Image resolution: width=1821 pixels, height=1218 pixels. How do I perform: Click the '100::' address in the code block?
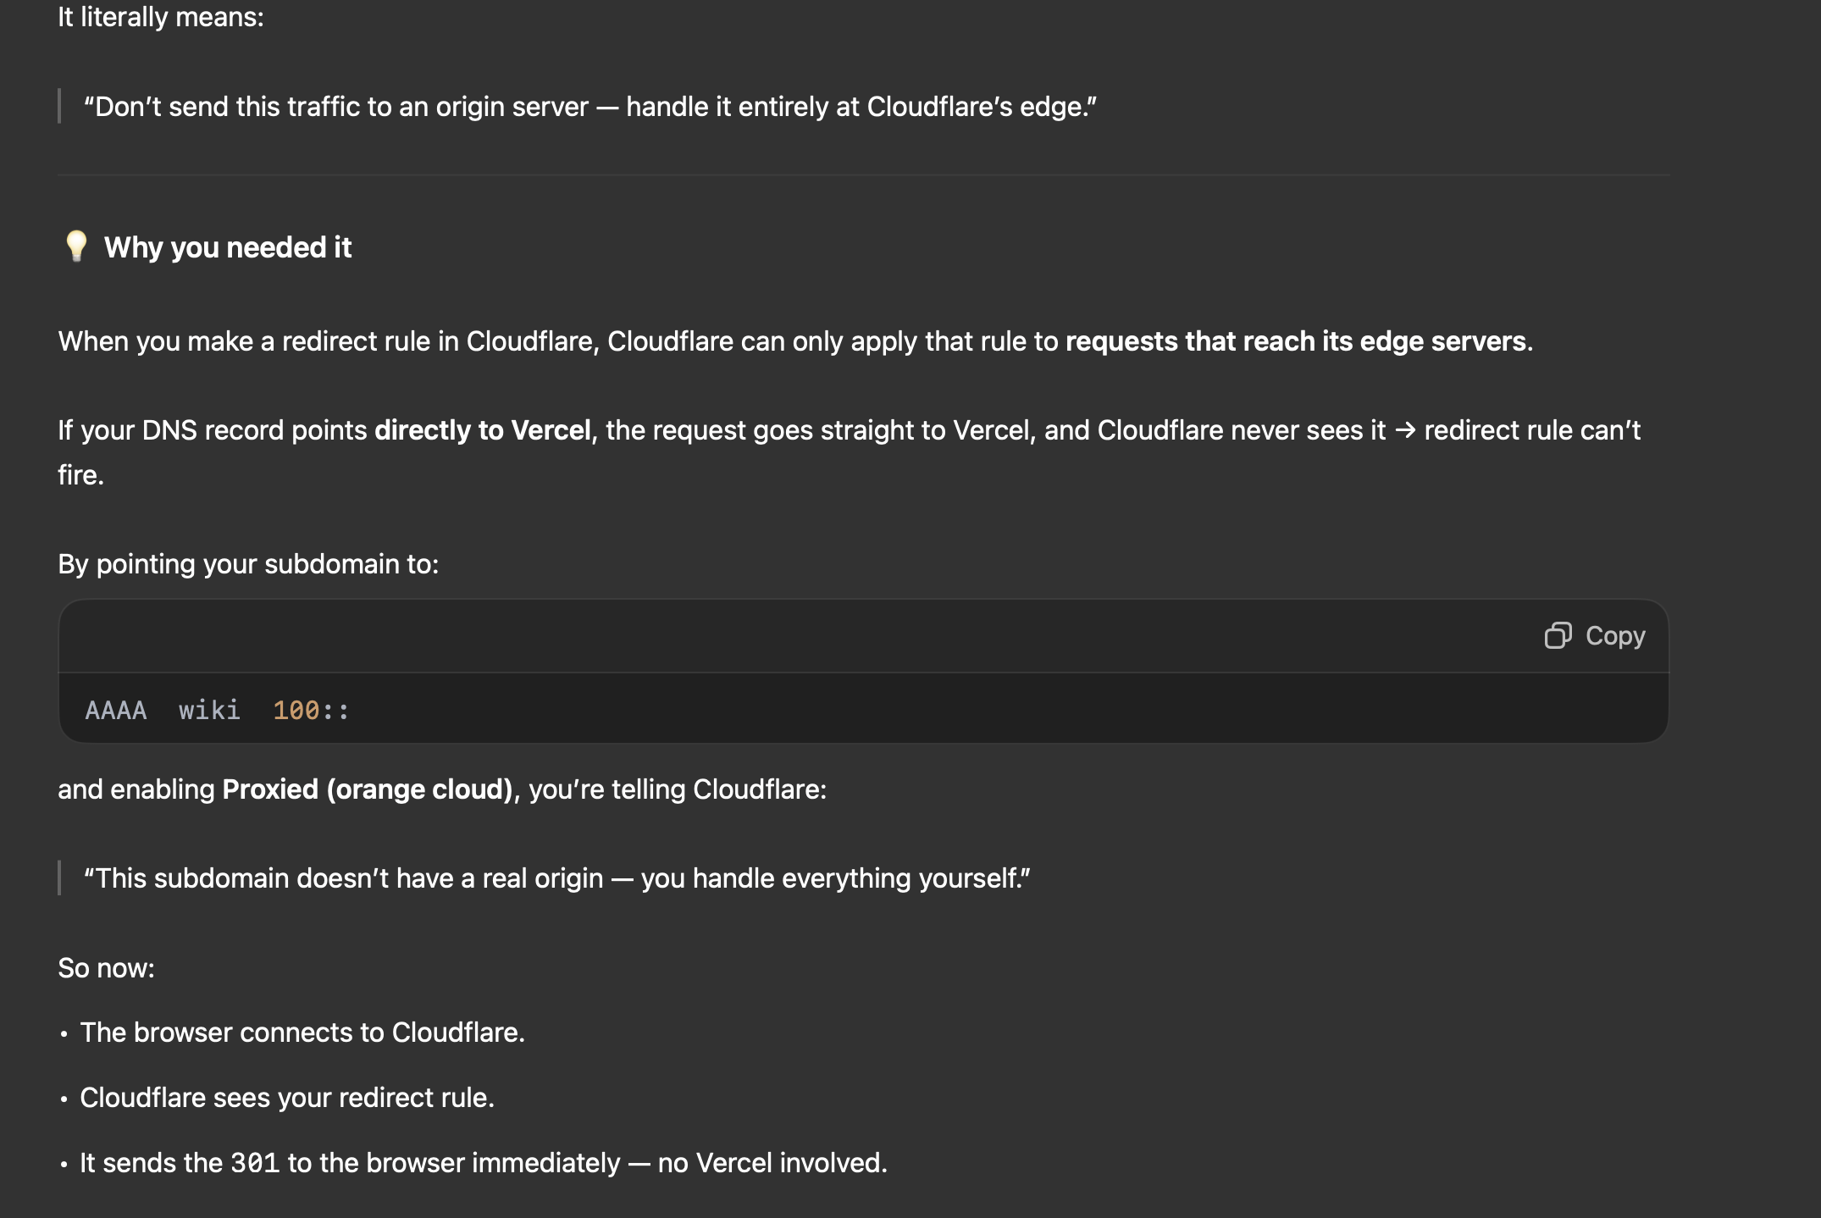[x=311, y=710]
